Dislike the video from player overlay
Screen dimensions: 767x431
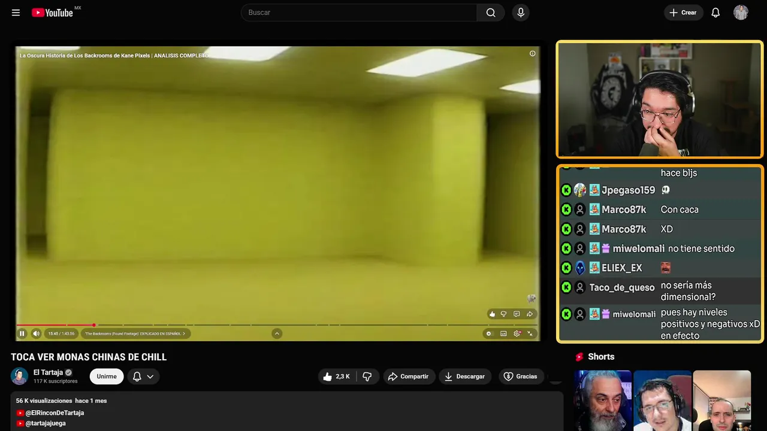(504, 314)
